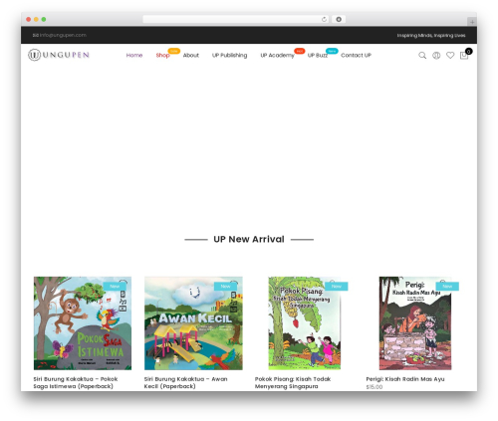Viewport: 498px width, 421px height.
Task: Open the Awan Kecil book cover
Action: [193, 323]
